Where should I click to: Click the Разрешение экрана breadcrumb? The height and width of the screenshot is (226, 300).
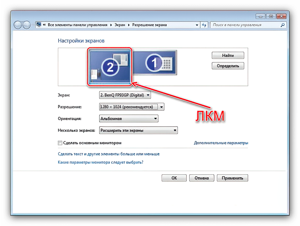click(149, 25)
